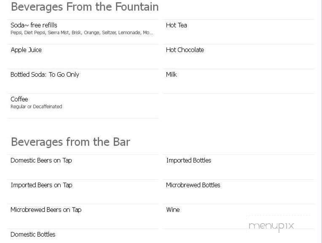Click the Beverages from the Bar heading
The image size is (322, 243).
pos(70,142)
